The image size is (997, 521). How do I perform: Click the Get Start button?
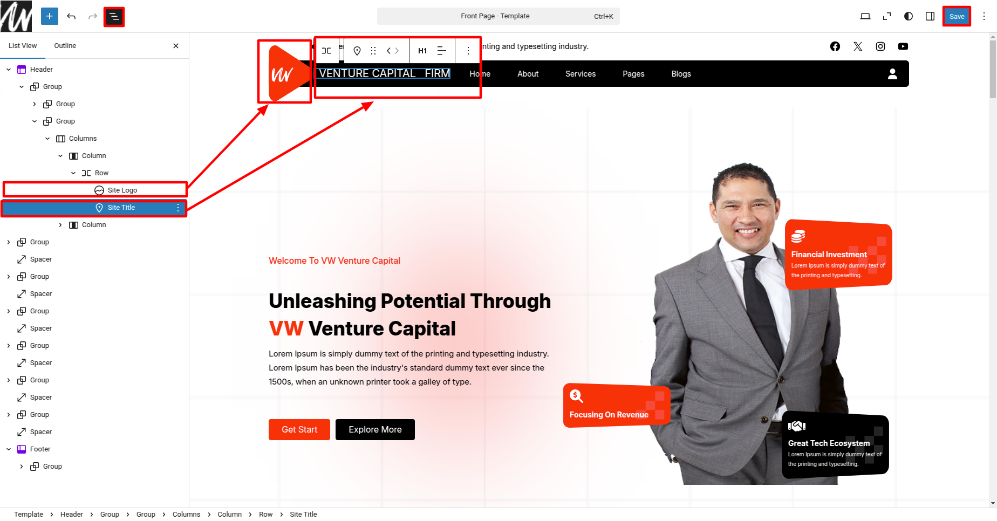tap(299, 429)
